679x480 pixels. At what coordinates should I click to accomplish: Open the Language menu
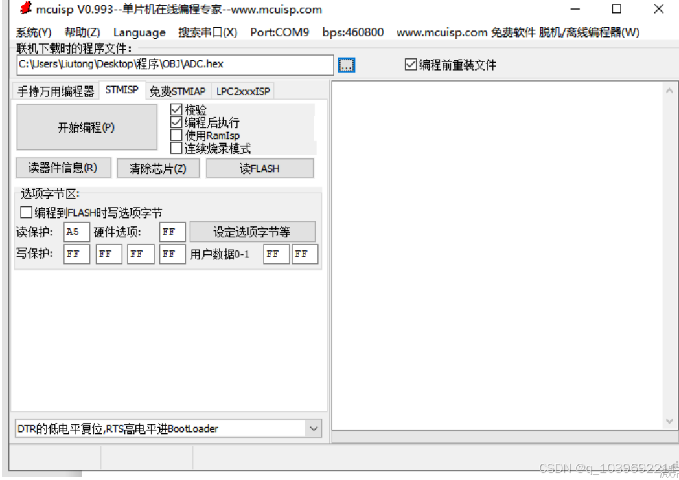click(x=139, y=32)
